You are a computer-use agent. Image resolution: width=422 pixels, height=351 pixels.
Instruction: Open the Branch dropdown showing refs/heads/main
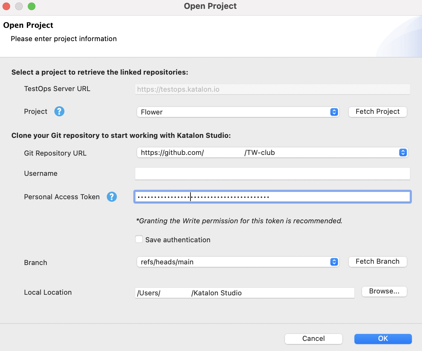[x=238, y=262]
